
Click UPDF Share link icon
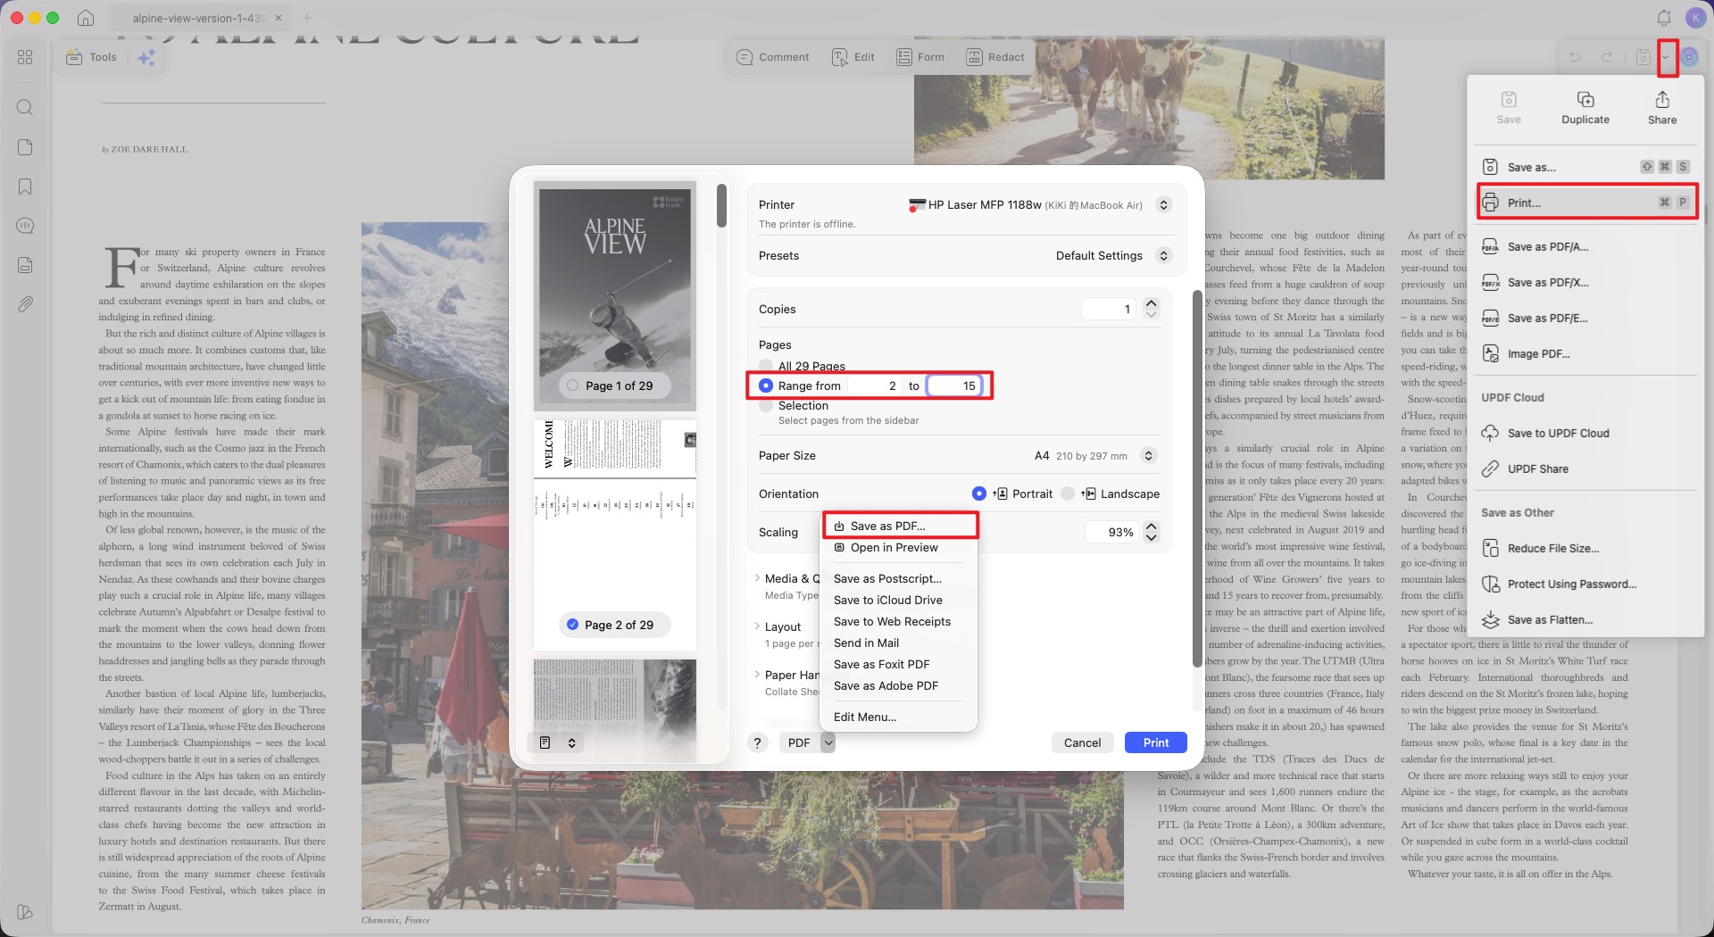[1490, 469]
